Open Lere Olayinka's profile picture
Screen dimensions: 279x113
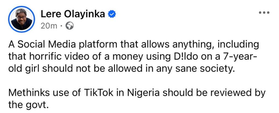click(x=22, y=19)
